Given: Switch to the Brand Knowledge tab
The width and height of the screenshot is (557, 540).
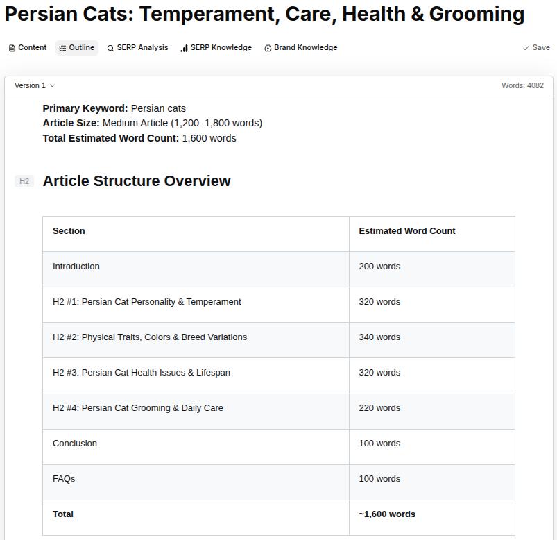Looking at the screenshot, I should click(x=300, y=47).
